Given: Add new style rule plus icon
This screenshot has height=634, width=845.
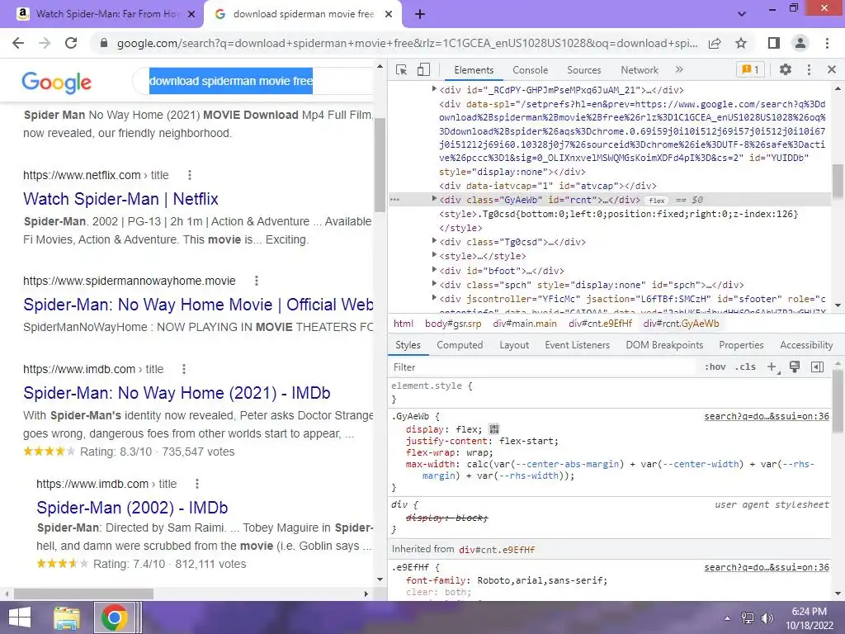Looking at the screenshot, I should tap(772, 367).
